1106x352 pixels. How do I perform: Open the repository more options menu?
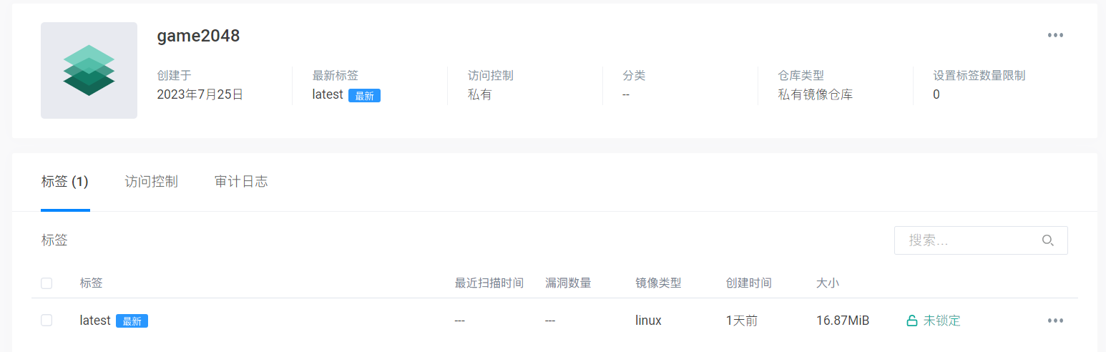(x=1055, y=35)
